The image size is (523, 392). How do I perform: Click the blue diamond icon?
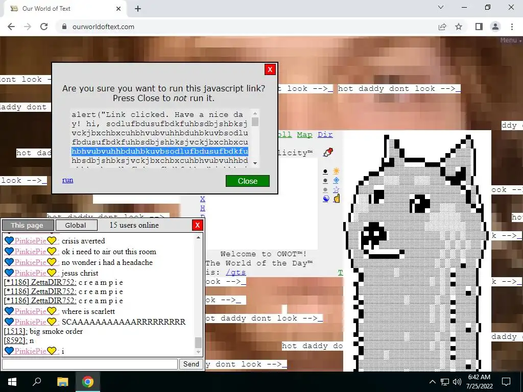pyautogui.click(x=336, y=180)
